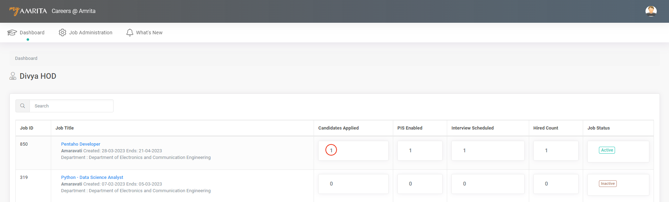669x202 pixels.
Task: Click the person icon beside Divya HOD
Action: tap(13, 76)
